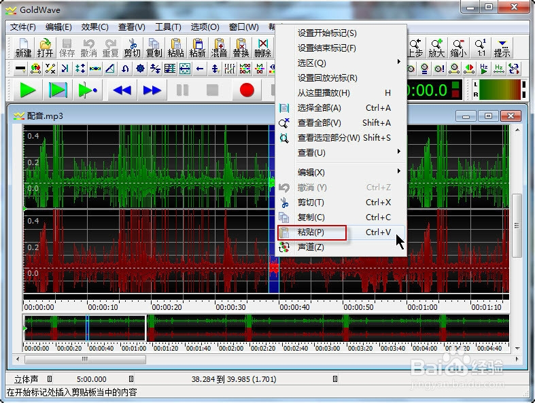Click the Zoom Out (缩小) toolbar icon

pos(458,48)
